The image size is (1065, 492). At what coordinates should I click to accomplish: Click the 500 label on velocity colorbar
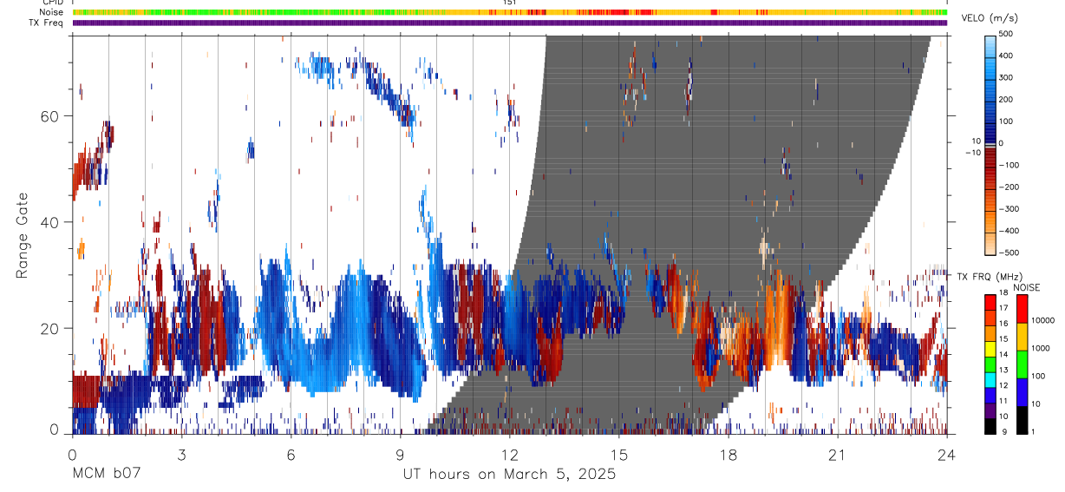pyautogui.click(x=1007, y=35)
